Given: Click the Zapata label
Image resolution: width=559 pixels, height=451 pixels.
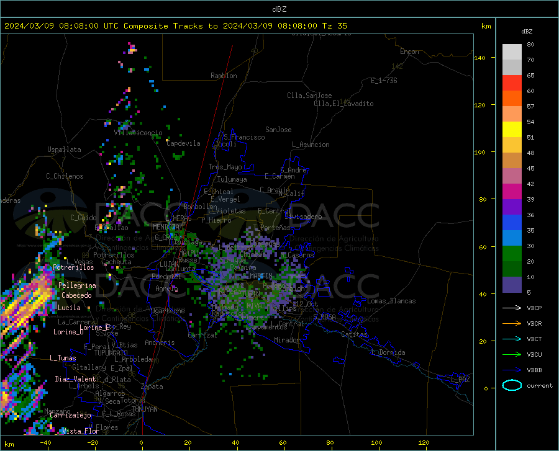Looking at the screenshot, I should (152, 386).
